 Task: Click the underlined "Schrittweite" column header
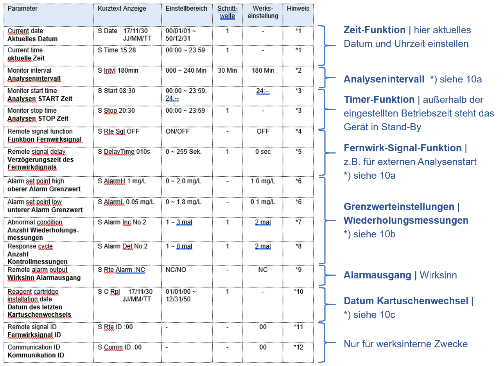[227, 12]
